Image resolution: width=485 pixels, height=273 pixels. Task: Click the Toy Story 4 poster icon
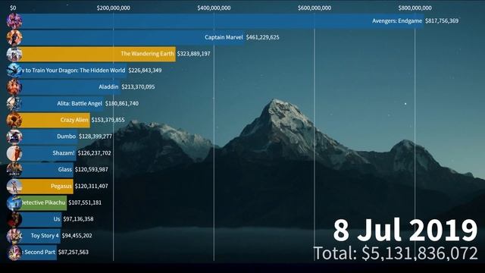(14, 236)
